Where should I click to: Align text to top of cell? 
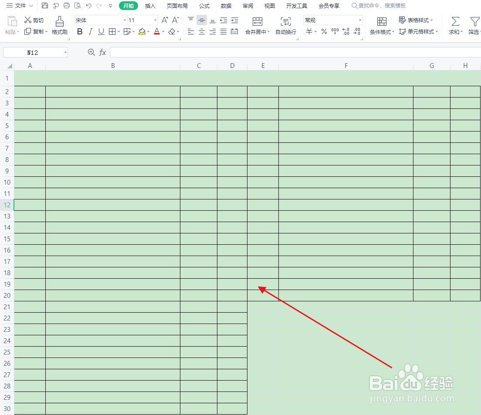click(x=190, y=20)
